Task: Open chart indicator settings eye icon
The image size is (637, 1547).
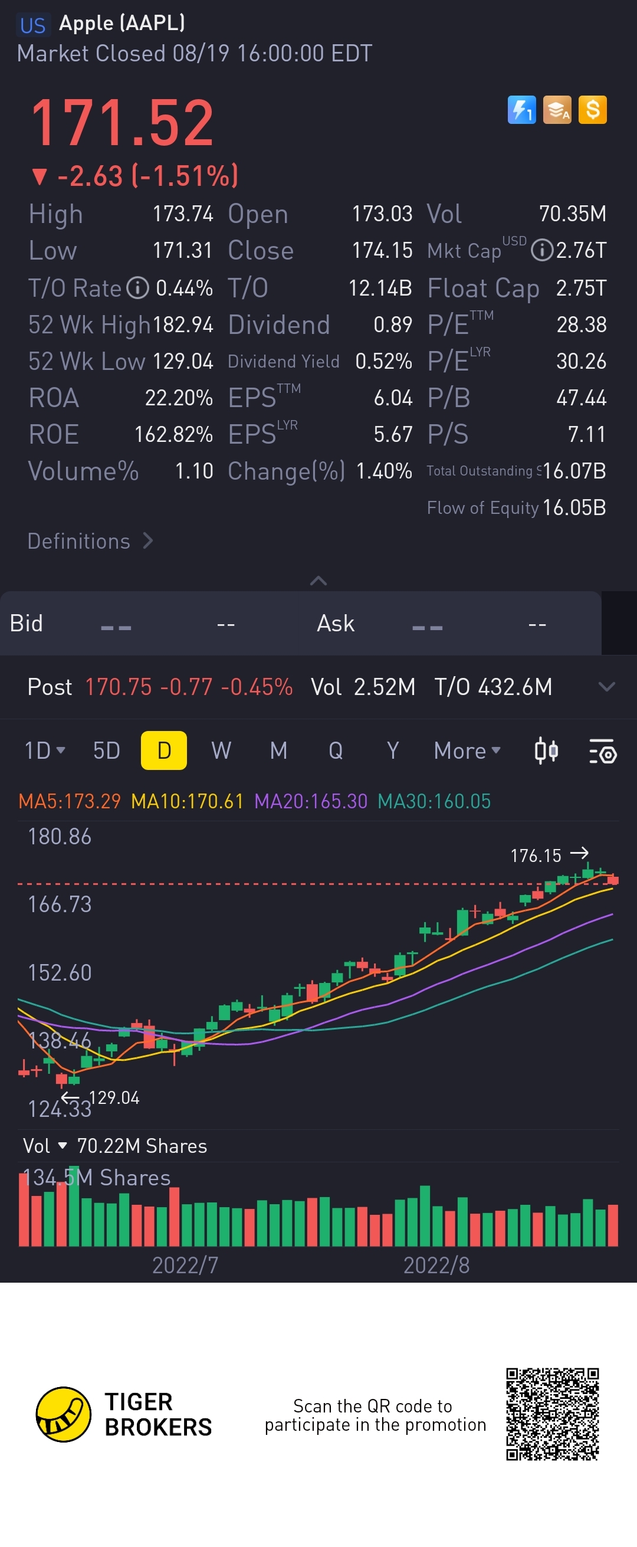Action: (603, 750)
